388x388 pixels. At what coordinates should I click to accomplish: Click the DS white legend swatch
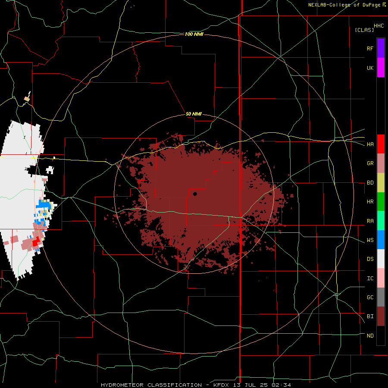pyautogui.click(x=381, y=259)
